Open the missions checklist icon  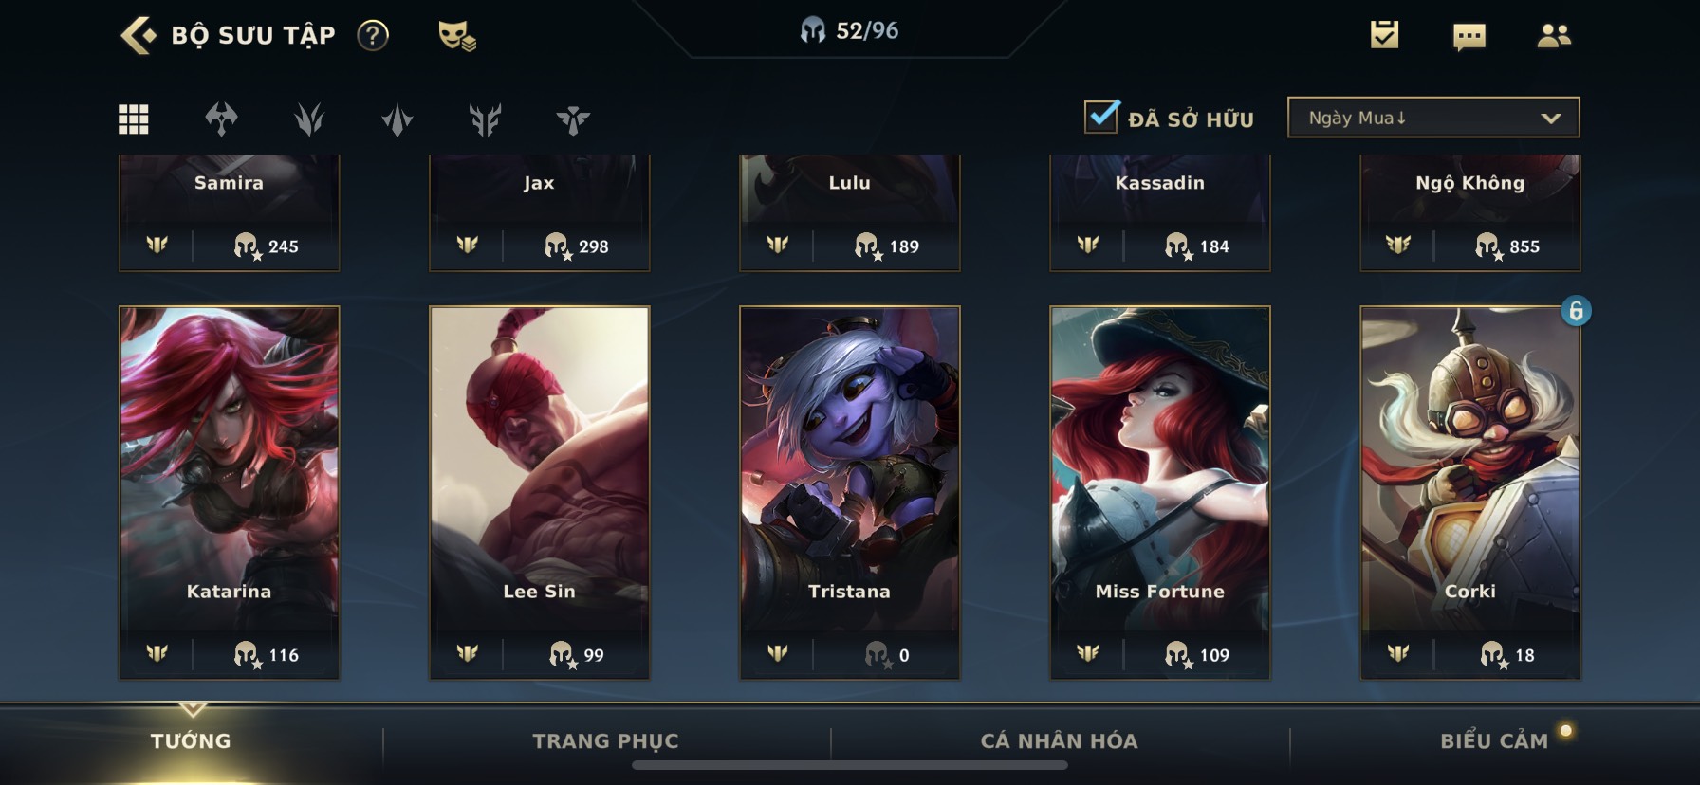(1384, 35)
